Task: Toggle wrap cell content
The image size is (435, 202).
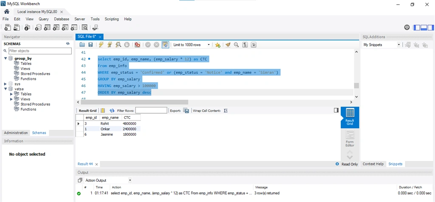Action: [226, 111]
